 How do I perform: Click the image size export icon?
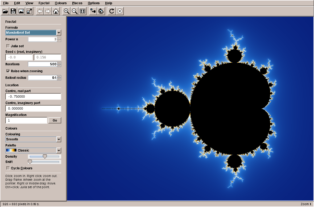[x=29, y=11]
